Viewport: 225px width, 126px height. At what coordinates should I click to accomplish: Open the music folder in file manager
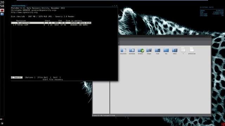point(157,50)
